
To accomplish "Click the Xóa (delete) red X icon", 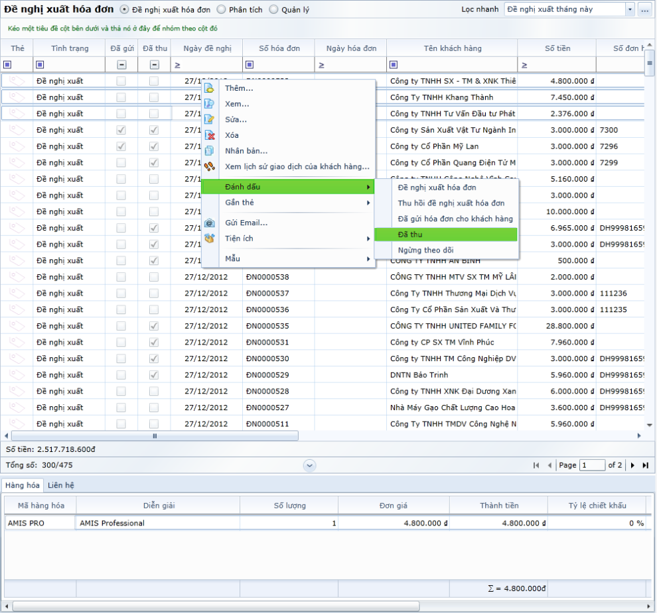I will 210,135.
